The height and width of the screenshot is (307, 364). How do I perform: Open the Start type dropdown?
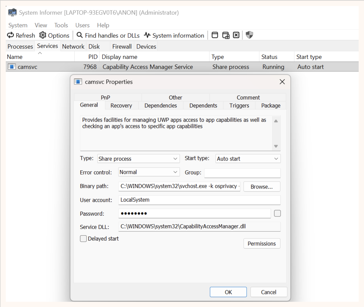[248, 159]
